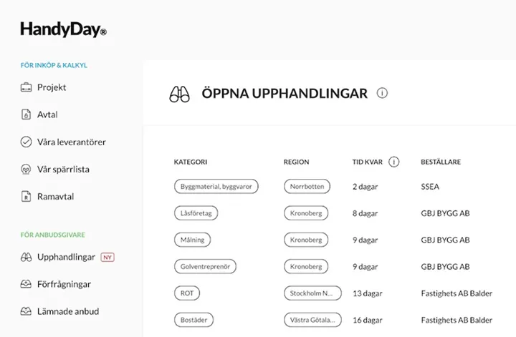Select the Byggmaterial, byggvaror category tag
The image size is (516, 337).
tap(216, 186)
